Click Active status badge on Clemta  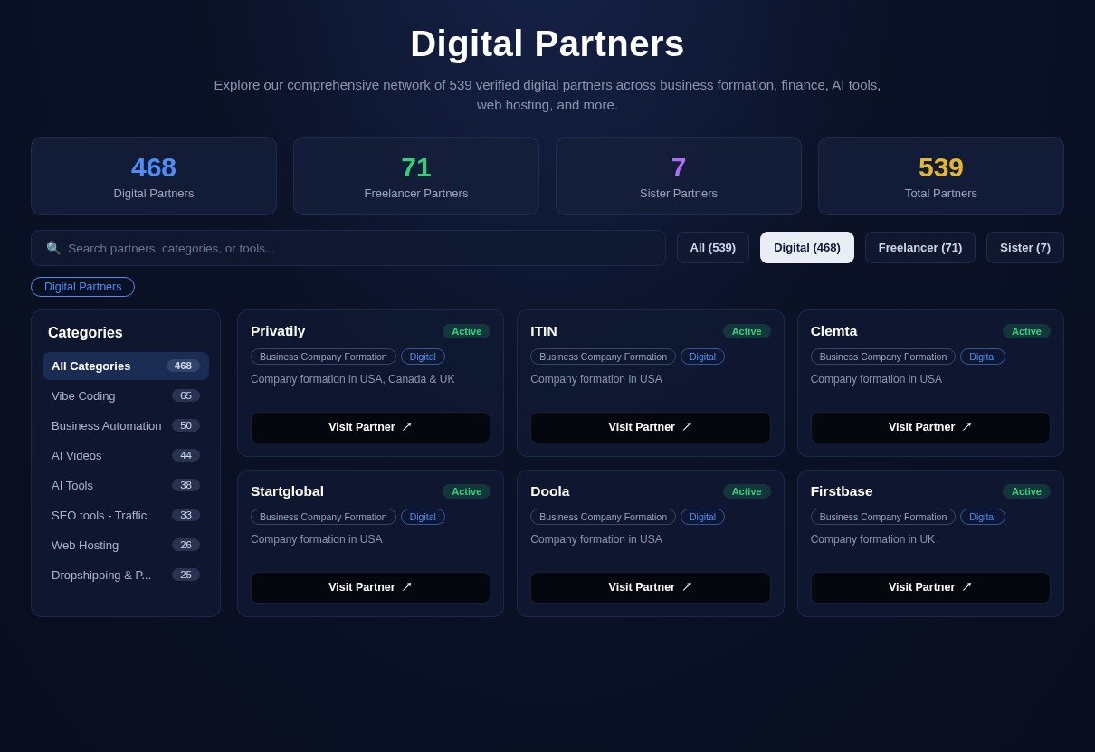[x=1026, y=331]
